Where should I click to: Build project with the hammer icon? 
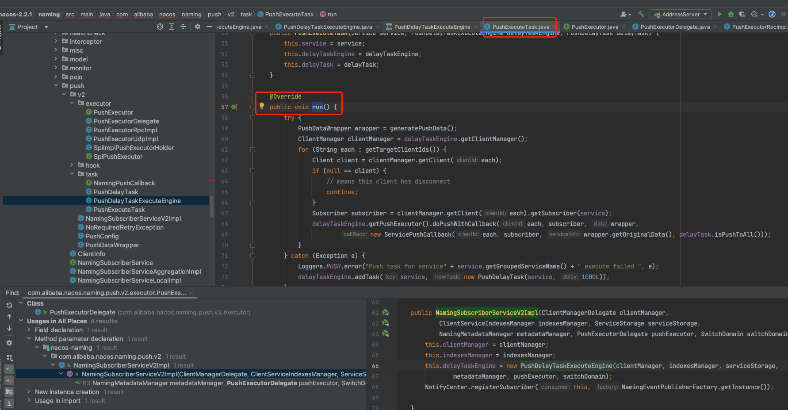click(641, 14)
